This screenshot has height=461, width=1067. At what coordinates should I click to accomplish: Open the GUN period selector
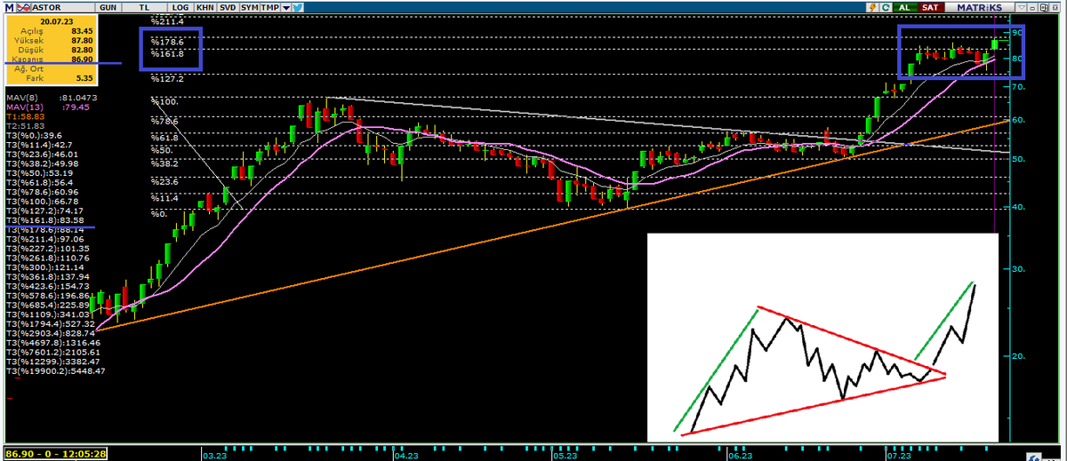(x=108, y=6)
